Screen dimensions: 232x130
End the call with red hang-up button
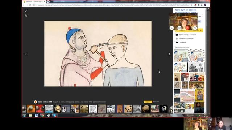pyautogui.click(x=187, y=28)
